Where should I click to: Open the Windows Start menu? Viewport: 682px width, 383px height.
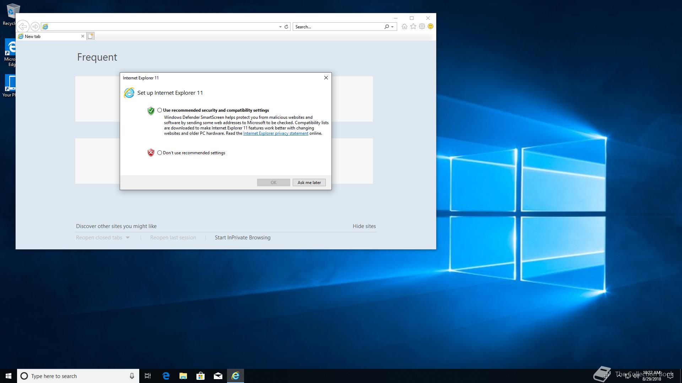pos(9,376)
